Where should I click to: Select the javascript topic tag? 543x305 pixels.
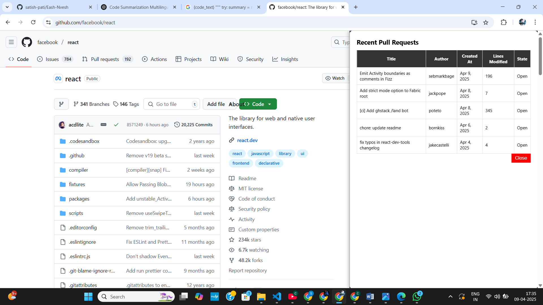pyautogui.click(x=260, y=153)
